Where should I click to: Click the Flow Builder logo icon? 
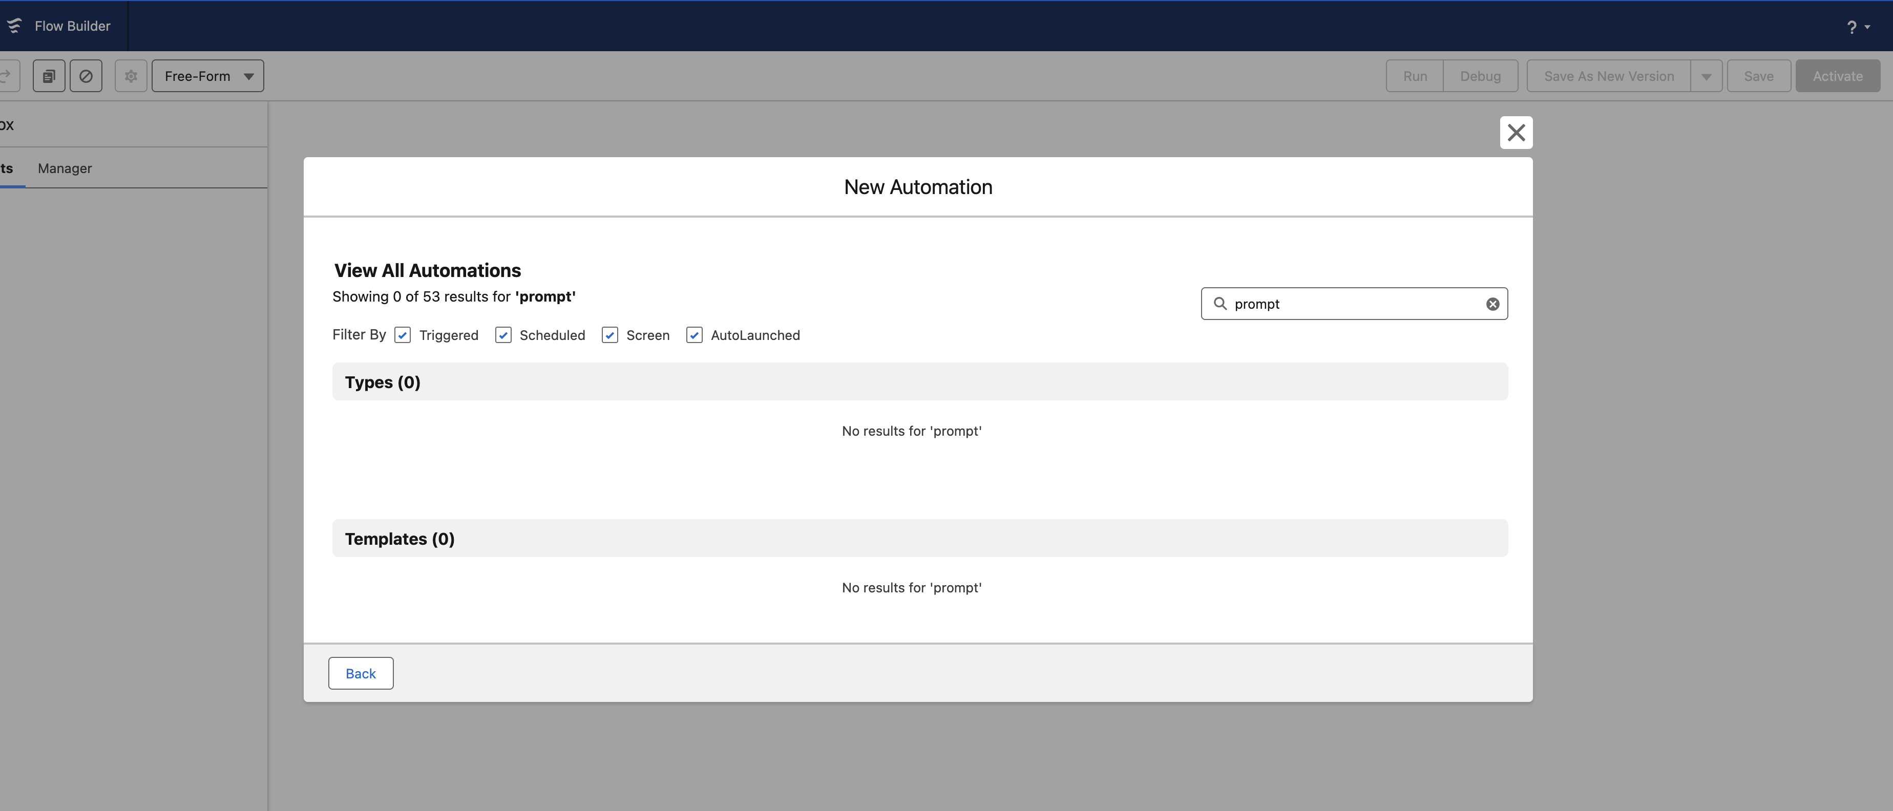(x=15, y=26)
